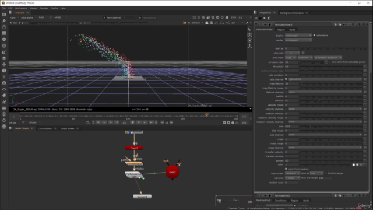
Task: Open the Image nodes toolbar icon
Action: (x=4, y=15)
